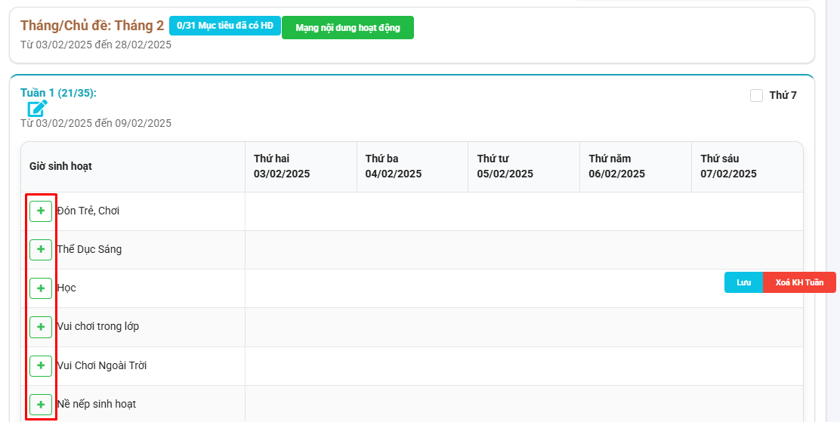The width and height of the screenshot is (840, 422).
Task: Choose the Thứ năm 06/02/2025 column header
Action: point(616,166)
